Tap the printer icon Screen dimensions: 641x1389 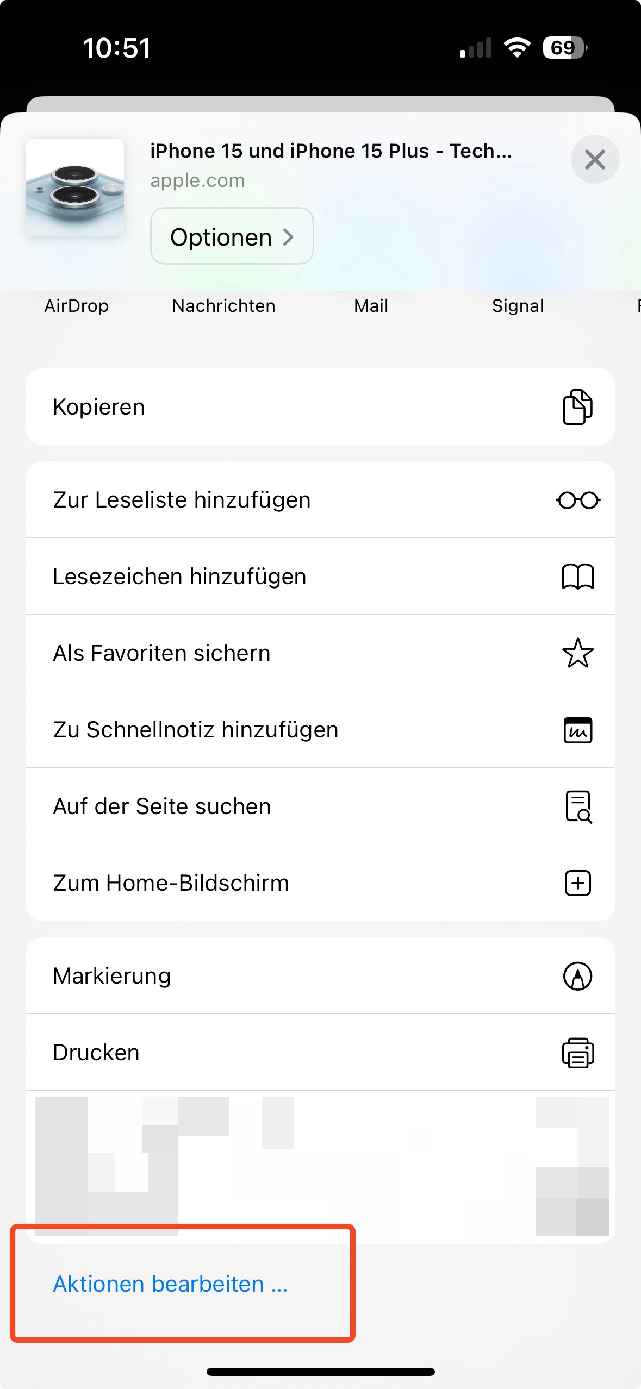click(577, 1053)
